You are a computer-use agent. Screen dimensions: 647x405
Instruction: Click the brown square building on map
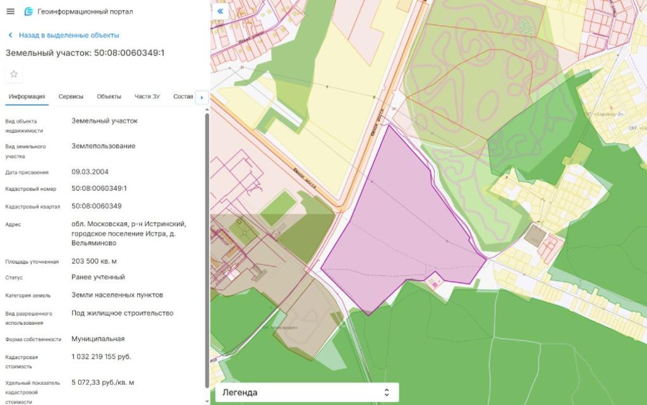pyautogui.click(x=535, y=236)
